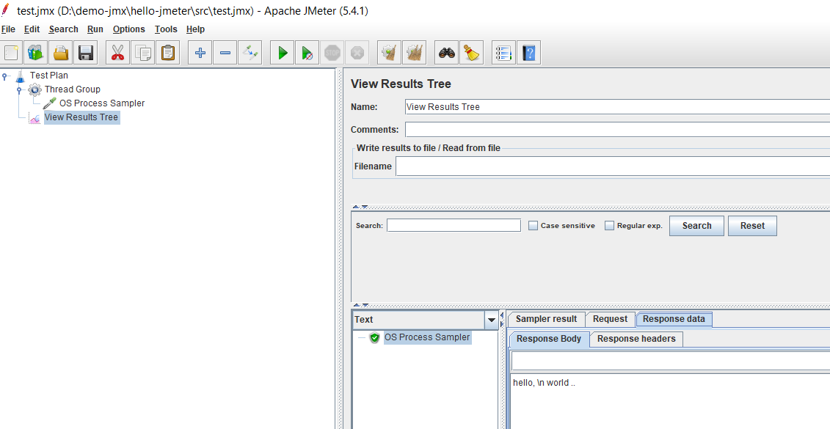Click the View Results Tree graph icon

coord(35,118)
